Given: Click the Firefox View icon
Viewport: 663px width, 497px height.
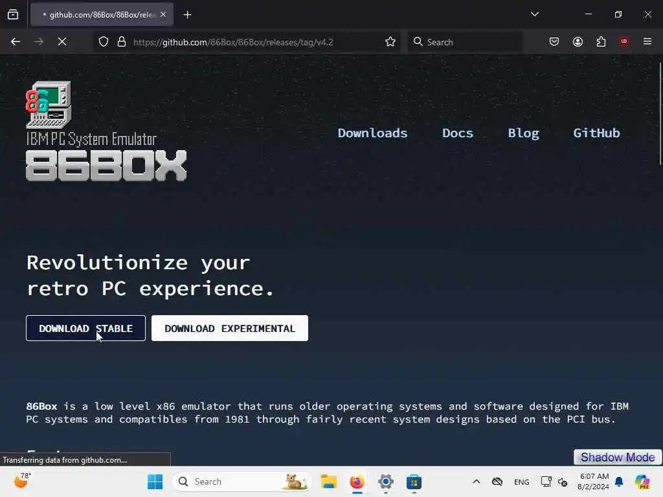Looking at the screenshot, I should pos(13,15).
